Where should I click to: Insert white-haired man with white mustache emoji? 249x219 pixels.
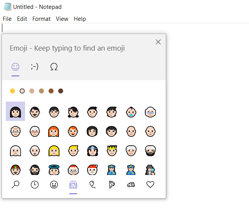tap(35, 151)
